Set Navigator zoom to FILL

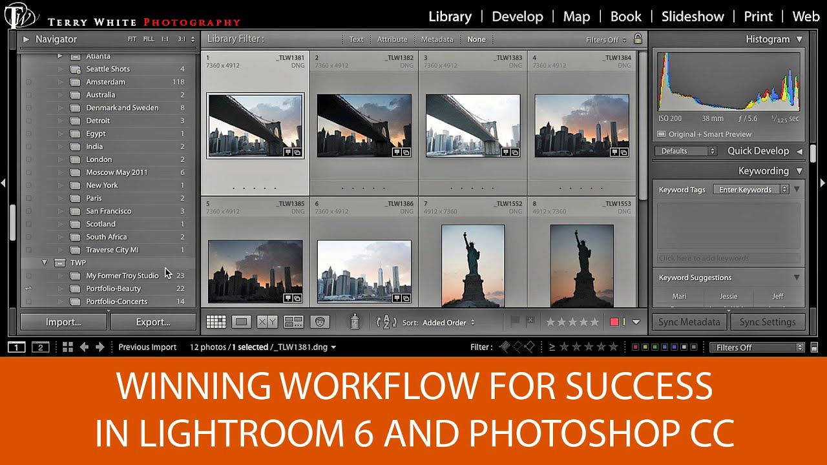pos(149,39)
